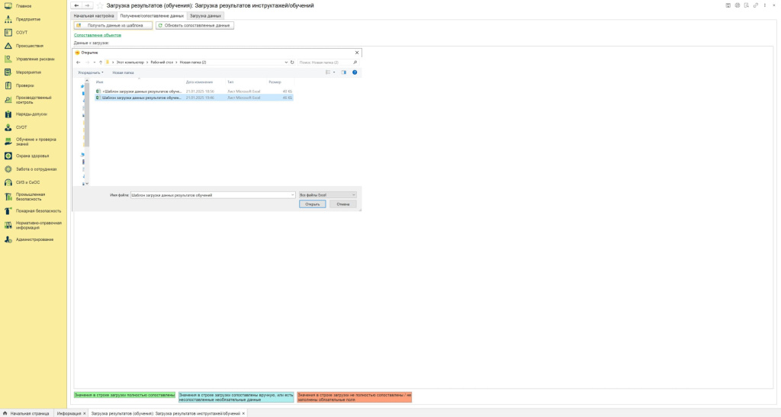The height and width of the screenshot is (417, 781).
Task: Go up one folder in file dialog
Action: 101,63
